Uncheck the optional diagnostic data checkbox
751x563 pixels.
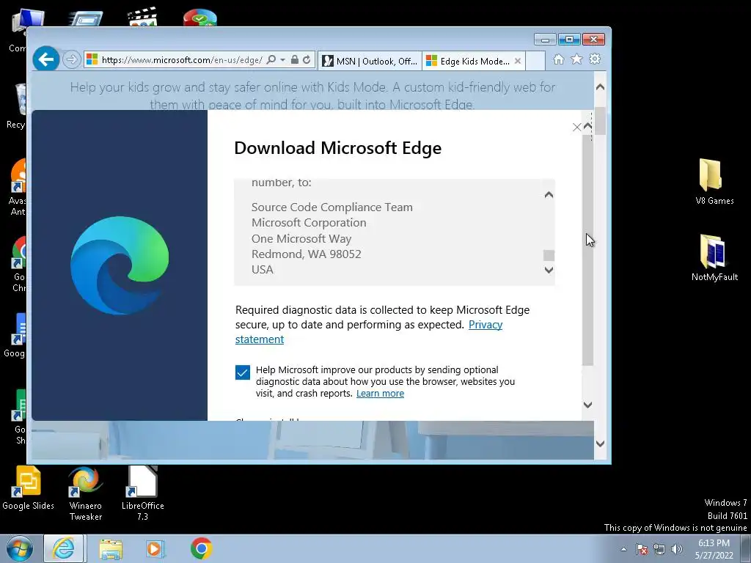[242, 372]
